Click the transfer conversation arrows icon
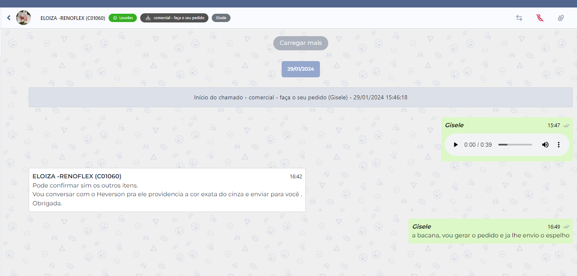The height and width of the screenshot is (276, 577). coord(519,18)
